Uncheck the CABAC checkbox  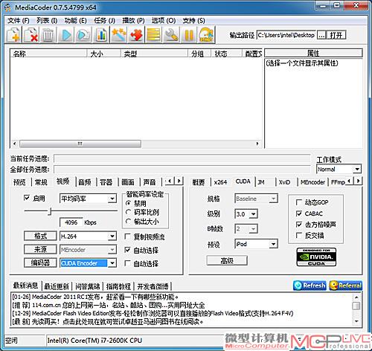[x=299, y=213]
